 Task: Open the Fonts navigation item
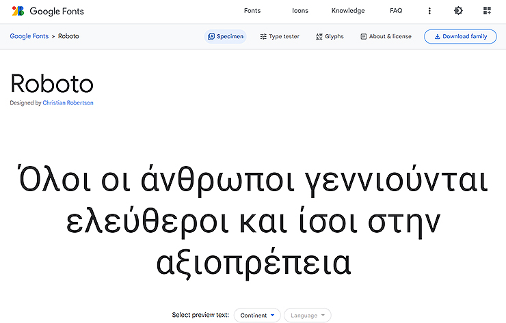point(252,11)
